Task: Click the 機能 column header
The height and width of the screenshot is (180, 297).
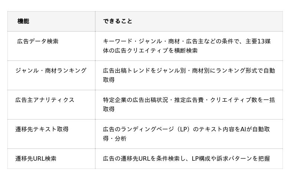Action: 23,21
